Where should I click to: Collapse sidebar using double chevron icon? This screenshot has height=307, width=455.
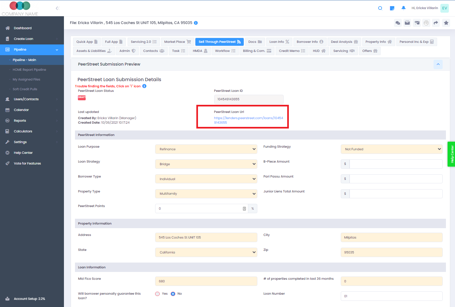coord(57,8)
